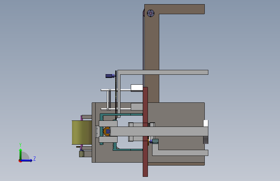Select the dark blue cylinder near the chain
280x181 pixels.
coord(110,76)
